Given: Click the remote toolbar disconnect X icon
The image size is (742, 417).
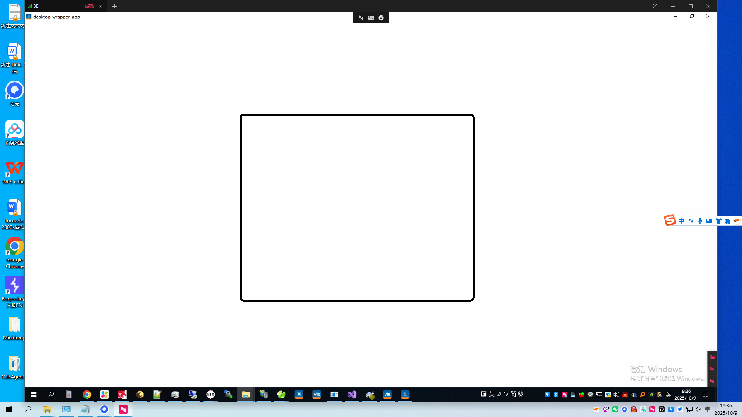Looking at the screenshot, I should (381, 18).
